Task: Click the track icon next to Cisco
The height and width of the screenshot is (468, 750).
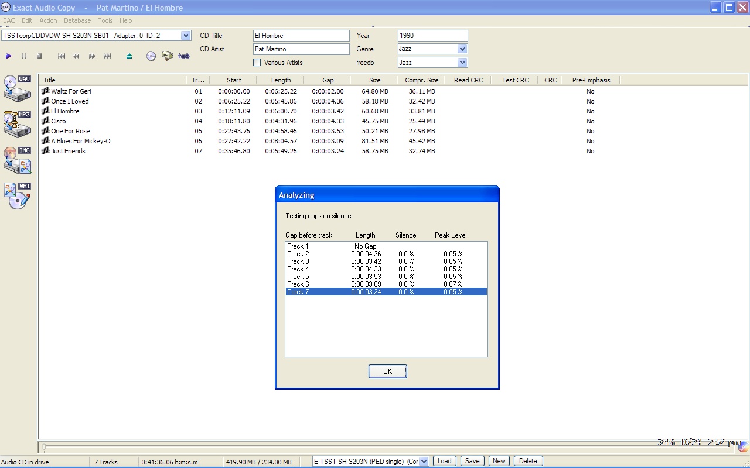Action: pos(45,121)
